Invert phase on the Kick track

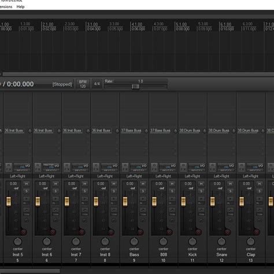pos(201,221)
